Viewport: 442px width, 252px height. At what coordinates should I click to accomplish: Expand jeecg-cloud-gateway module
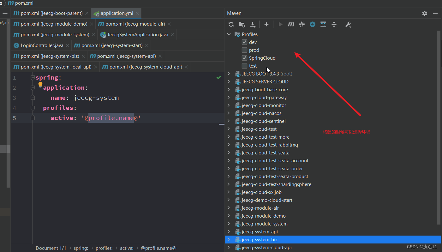[229, 97]
